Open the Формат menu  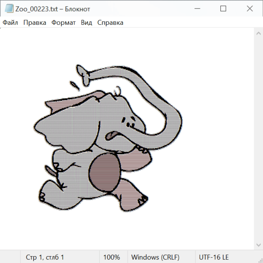[63, 23]
